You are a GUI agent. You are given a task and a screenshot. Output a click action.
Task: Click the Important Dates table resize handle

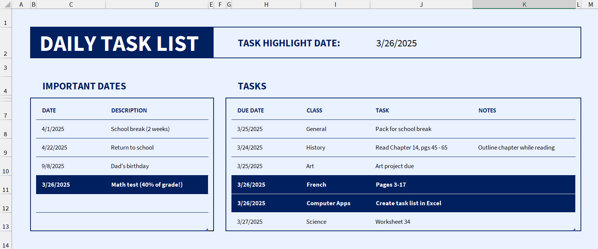207,230
